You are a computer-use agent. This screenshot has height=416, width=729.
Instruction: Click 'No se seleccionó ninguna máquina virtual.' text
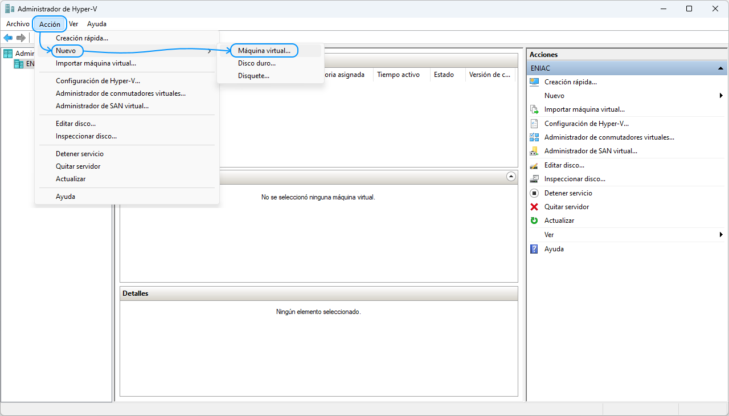pyautogui.click(x=318, y=197)
